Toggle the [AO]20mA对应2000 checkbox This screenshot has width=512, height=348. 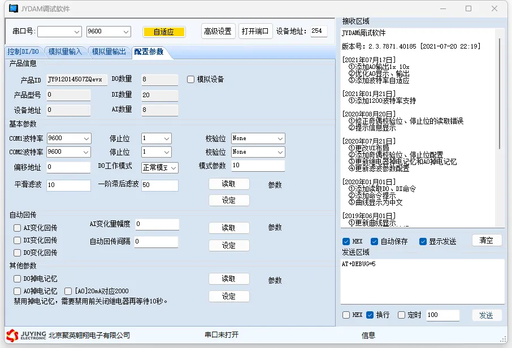coord(68,291)
